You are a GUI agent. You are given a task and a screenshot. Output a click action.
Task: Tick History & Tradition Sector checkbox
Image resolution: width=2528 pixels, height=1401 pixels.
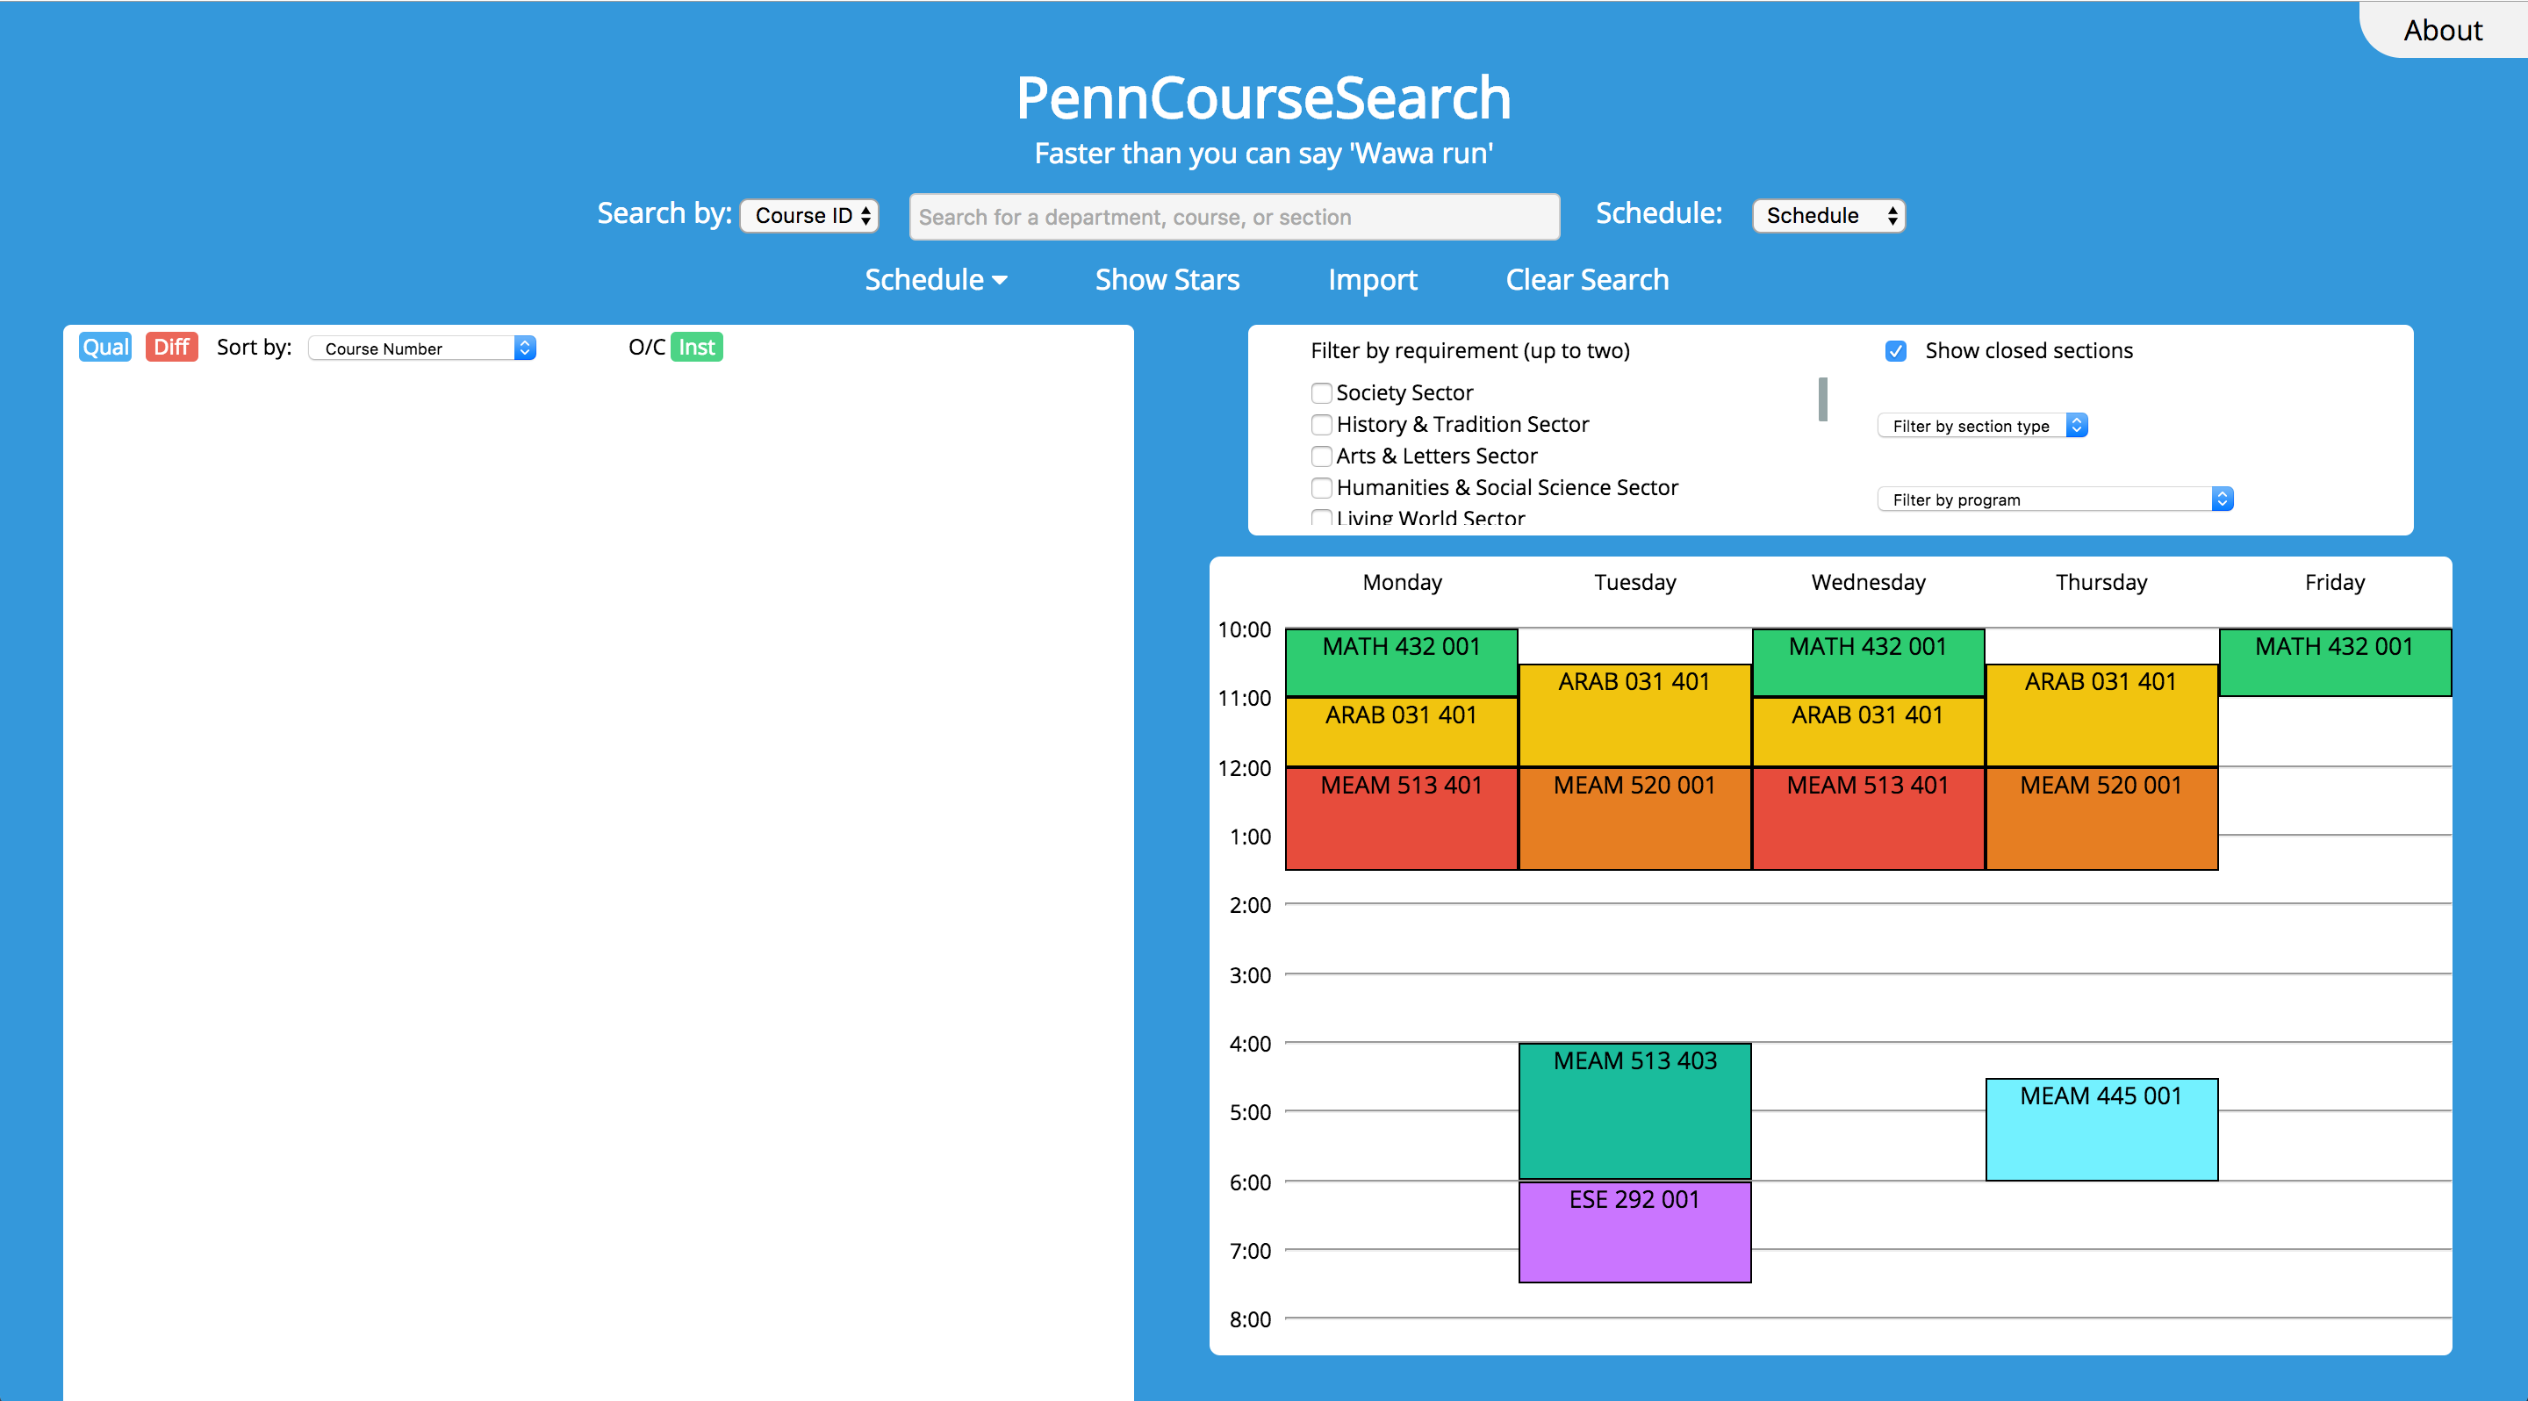[1322, 425]
